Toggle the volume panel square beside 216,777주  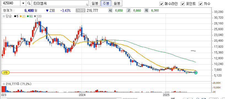pos(4,84)
